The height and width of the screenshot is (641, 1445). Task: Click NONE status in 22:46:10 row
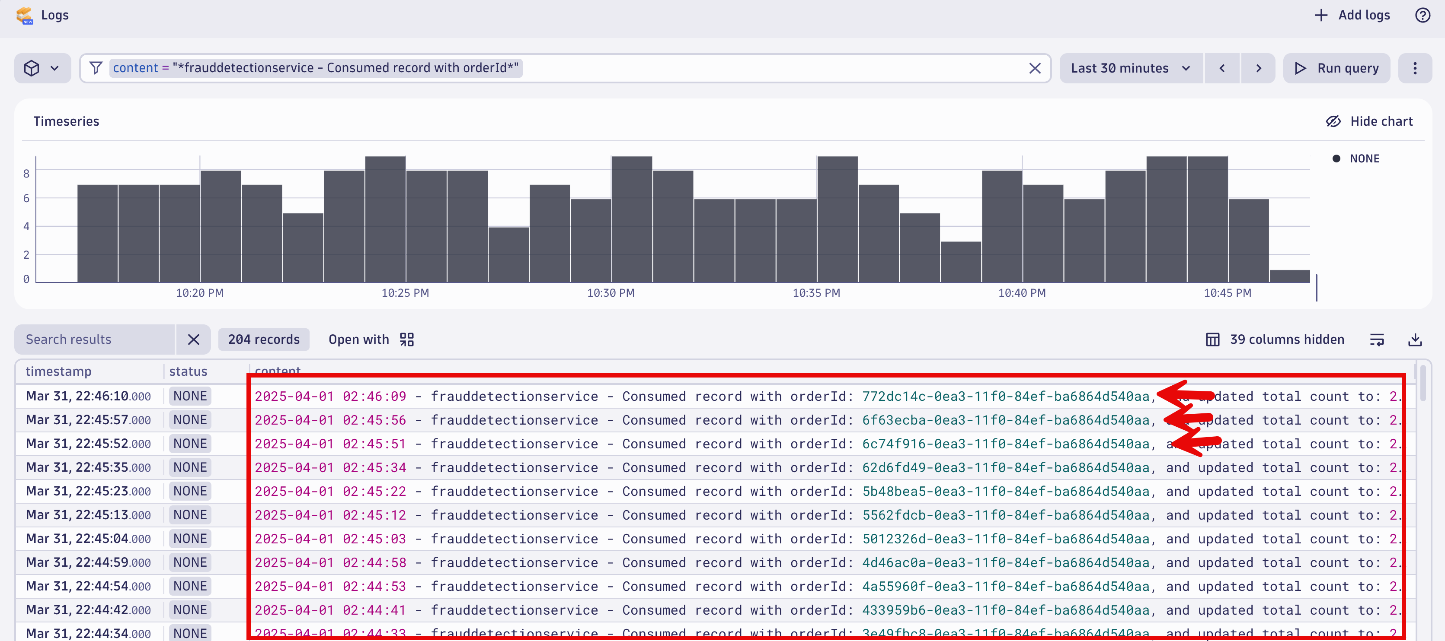(x=190, y=396)
